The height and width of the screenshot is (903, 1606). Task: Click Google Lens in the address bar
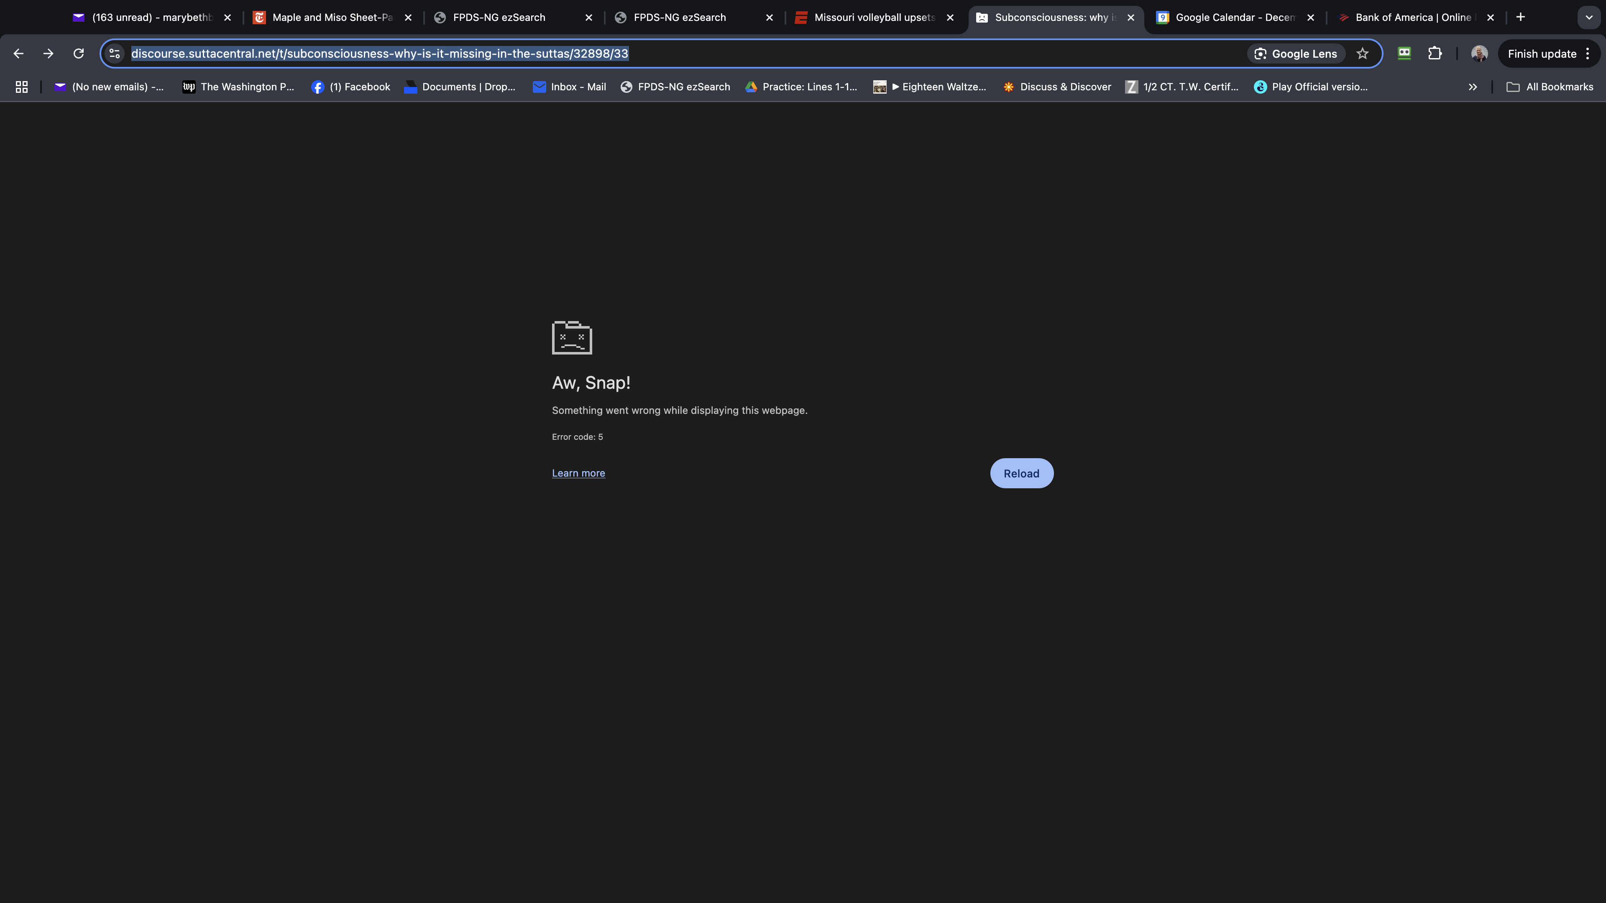pyautogui.click(x=1296, y=54)
